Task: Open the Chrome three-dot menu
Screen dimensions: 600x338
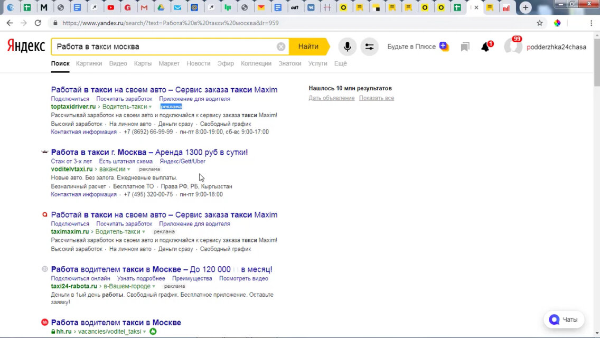Action: [x=591, y=23]
